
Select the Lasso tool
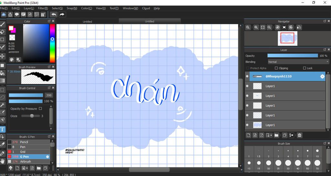tap(2, 98)
